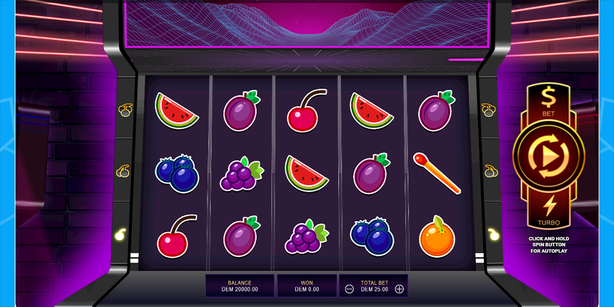The image size is (614, 307).
Task: Decrease total bet with minus button
Action: pos(350,289)
